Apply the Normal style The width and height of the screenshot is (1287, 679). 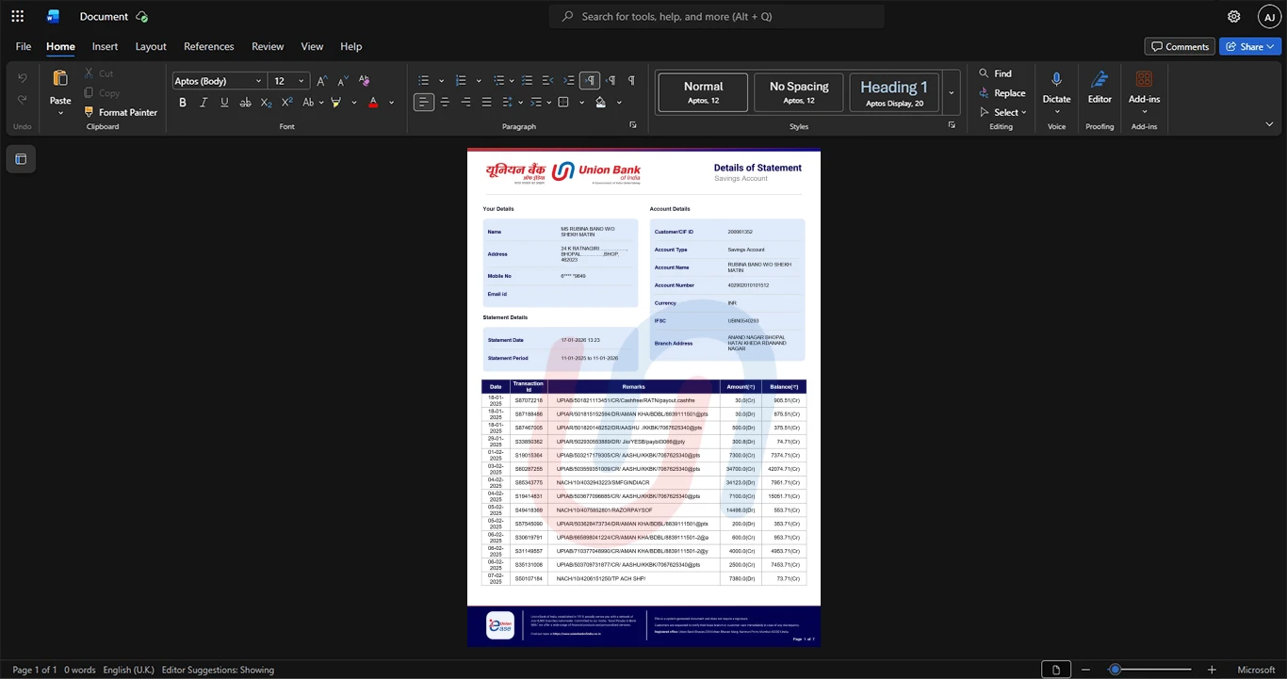click(703, 93)
